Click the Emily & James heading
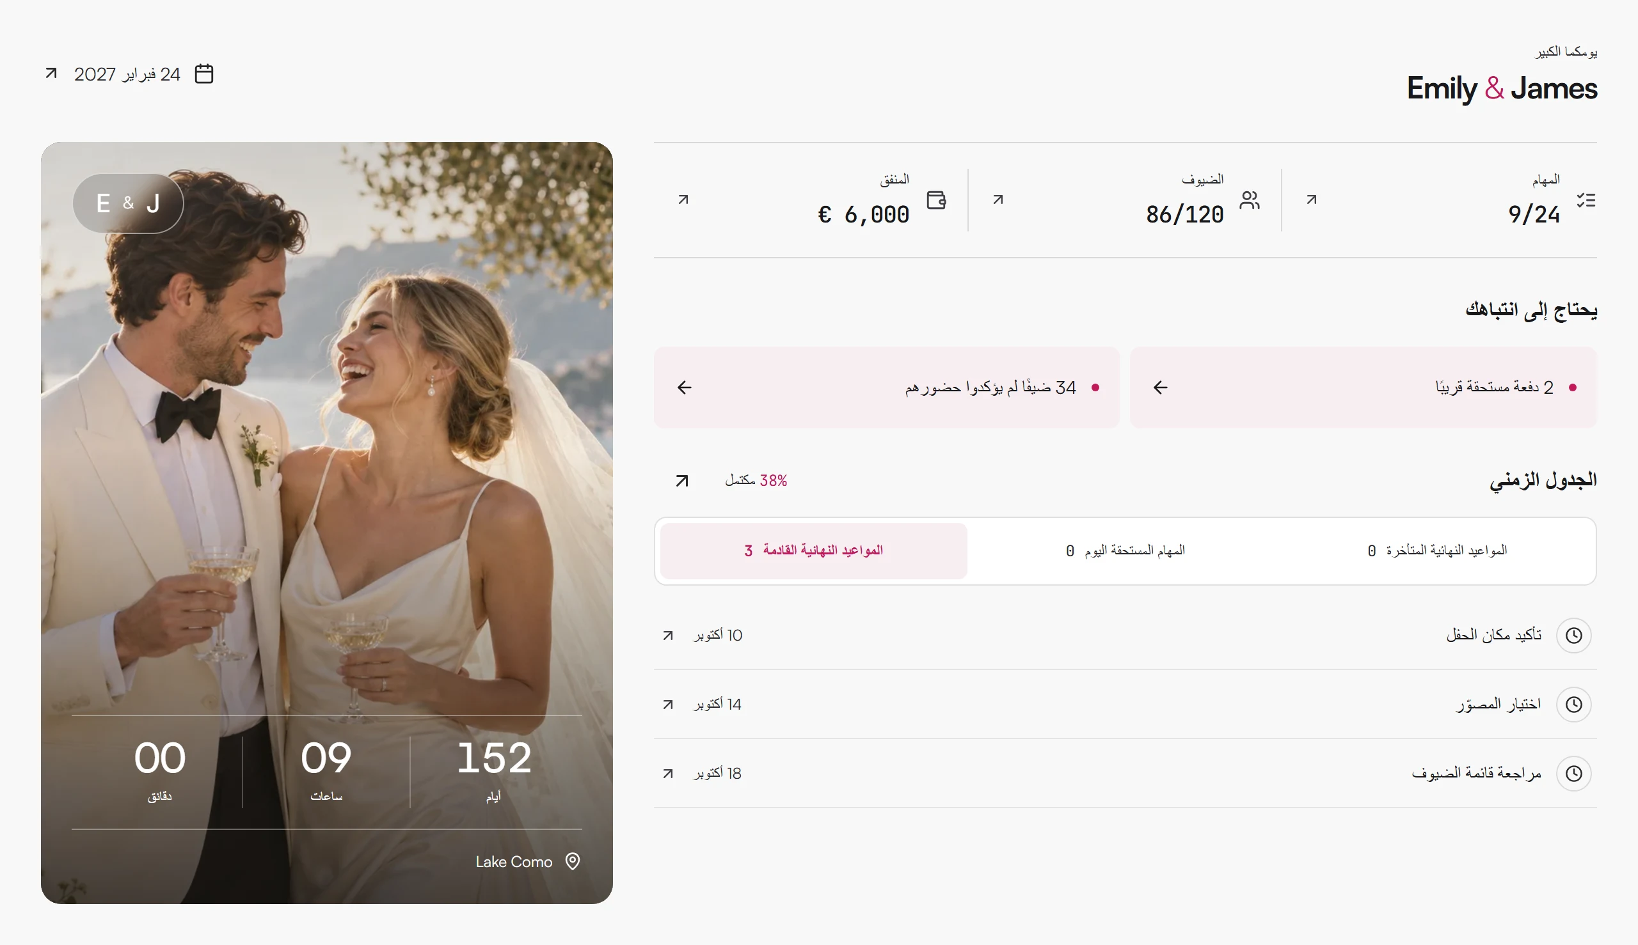 (1502, 88)
